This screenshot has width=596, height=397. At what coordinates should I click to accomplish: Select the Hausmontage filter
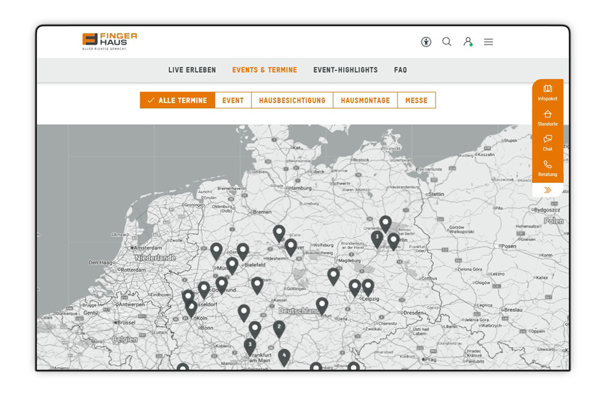[x=365, y=100]
